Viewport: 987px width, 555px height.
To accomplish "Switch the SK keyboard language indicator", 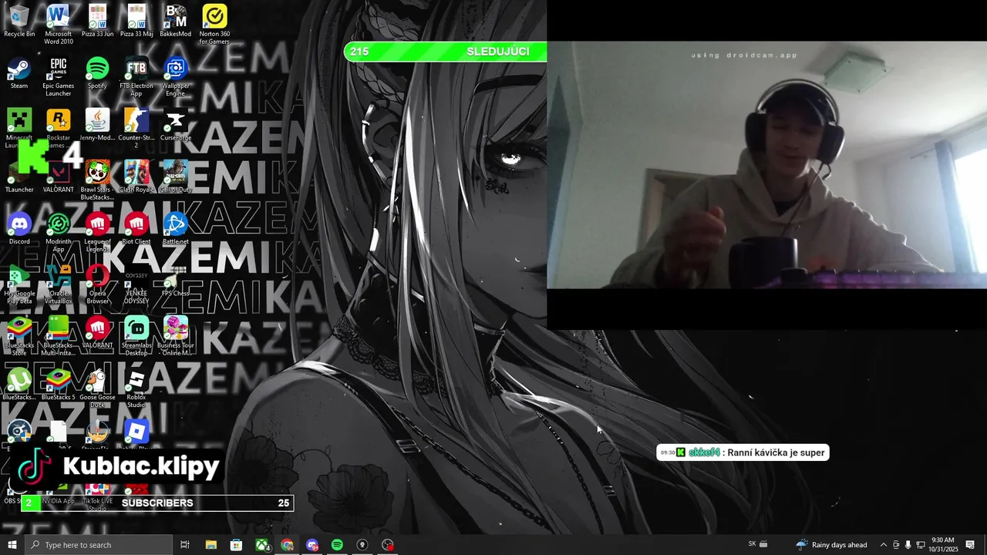I will coord(753,544).
